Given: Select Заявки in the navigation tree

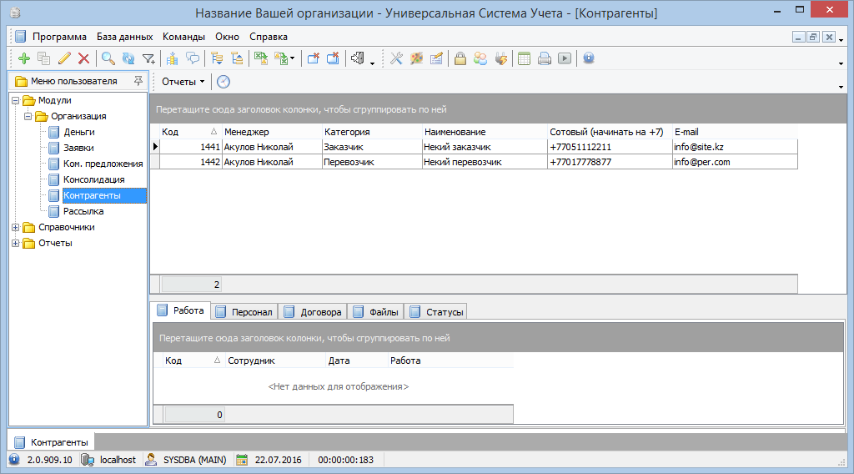Looking at the screenshot, I should (x=78, y=148).
